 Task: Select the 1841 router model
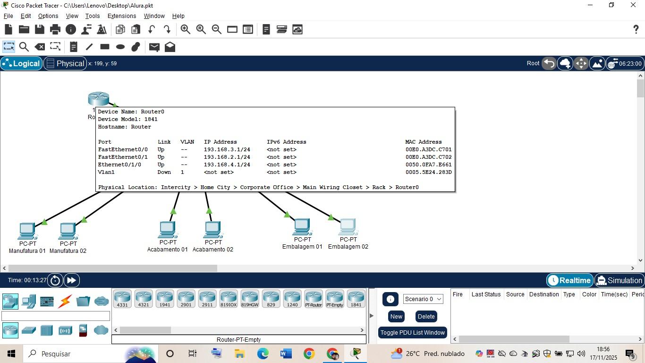tap(356, 299)
